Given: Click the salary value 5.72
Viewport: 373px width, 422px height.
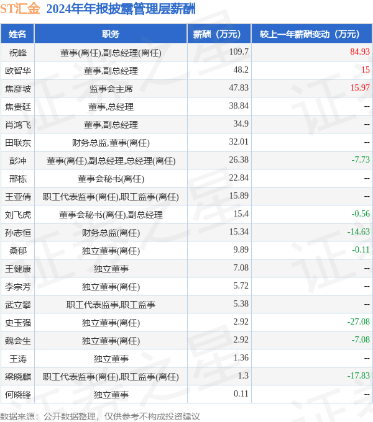Looking at the screenshot, I should click(241, 286).
